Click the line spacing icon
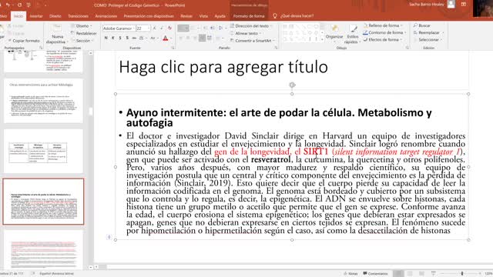This screenshot has width=493, height=277. (x=221, y=28)
